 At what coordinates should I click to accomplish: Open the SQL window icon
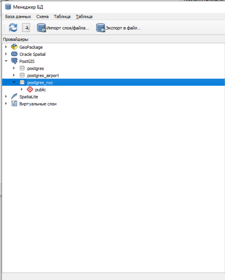(x=26, y=28)
